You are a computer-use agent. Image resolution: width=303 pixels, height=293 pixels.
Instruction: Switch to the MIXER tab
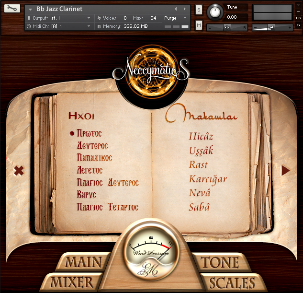coord(71,282)
